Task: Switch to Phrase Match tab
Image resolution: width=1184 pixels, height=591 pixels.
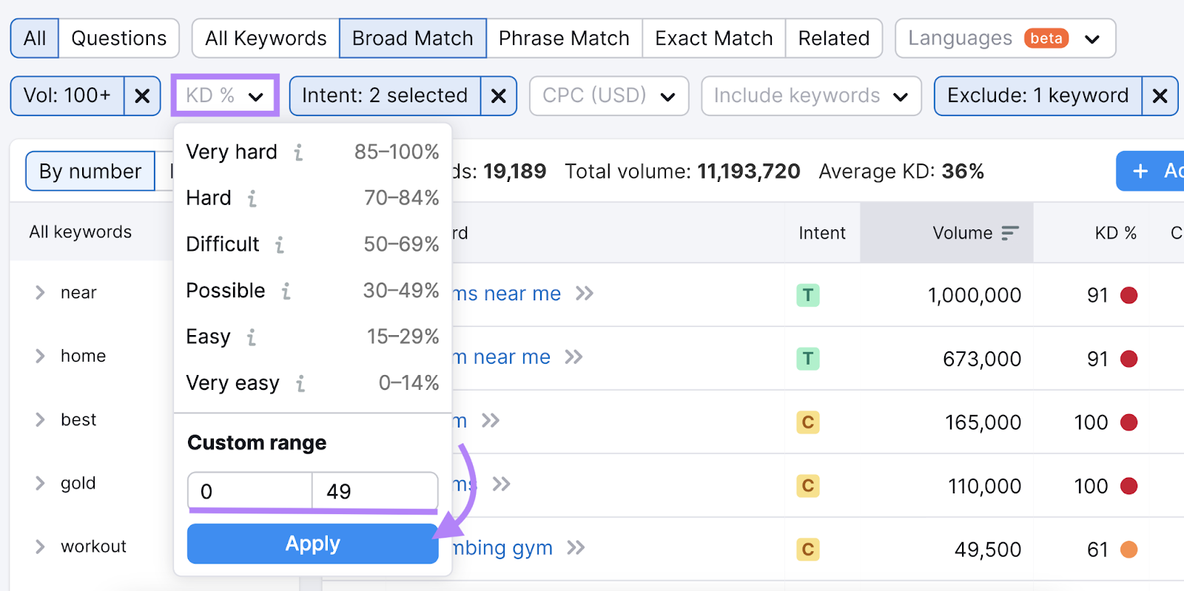Action: [564, 38]
